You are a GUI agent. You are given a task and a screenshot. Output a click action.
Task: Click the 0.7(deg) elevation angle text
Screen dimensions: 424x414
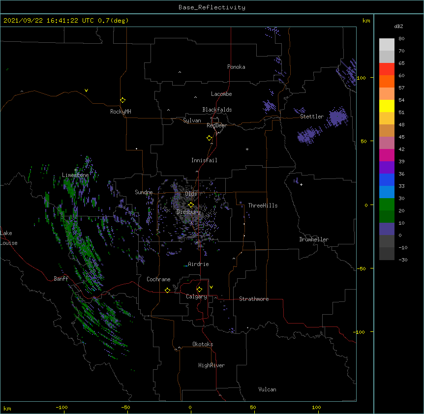113,21
